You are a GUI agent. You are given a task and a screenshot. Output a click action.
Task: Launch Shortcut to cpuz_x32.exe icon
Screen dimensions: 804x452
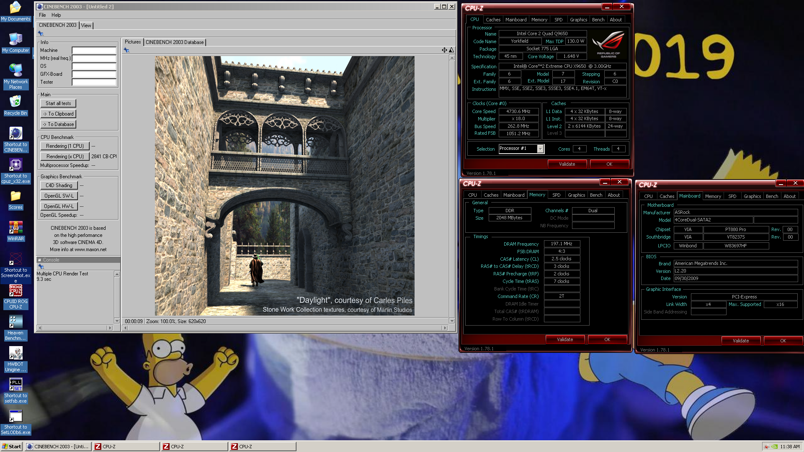pos(15,171)
